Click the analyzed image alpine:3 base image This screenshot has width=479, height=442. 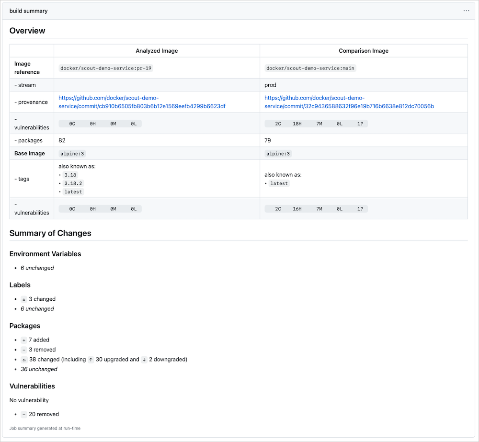click(72, 154)
